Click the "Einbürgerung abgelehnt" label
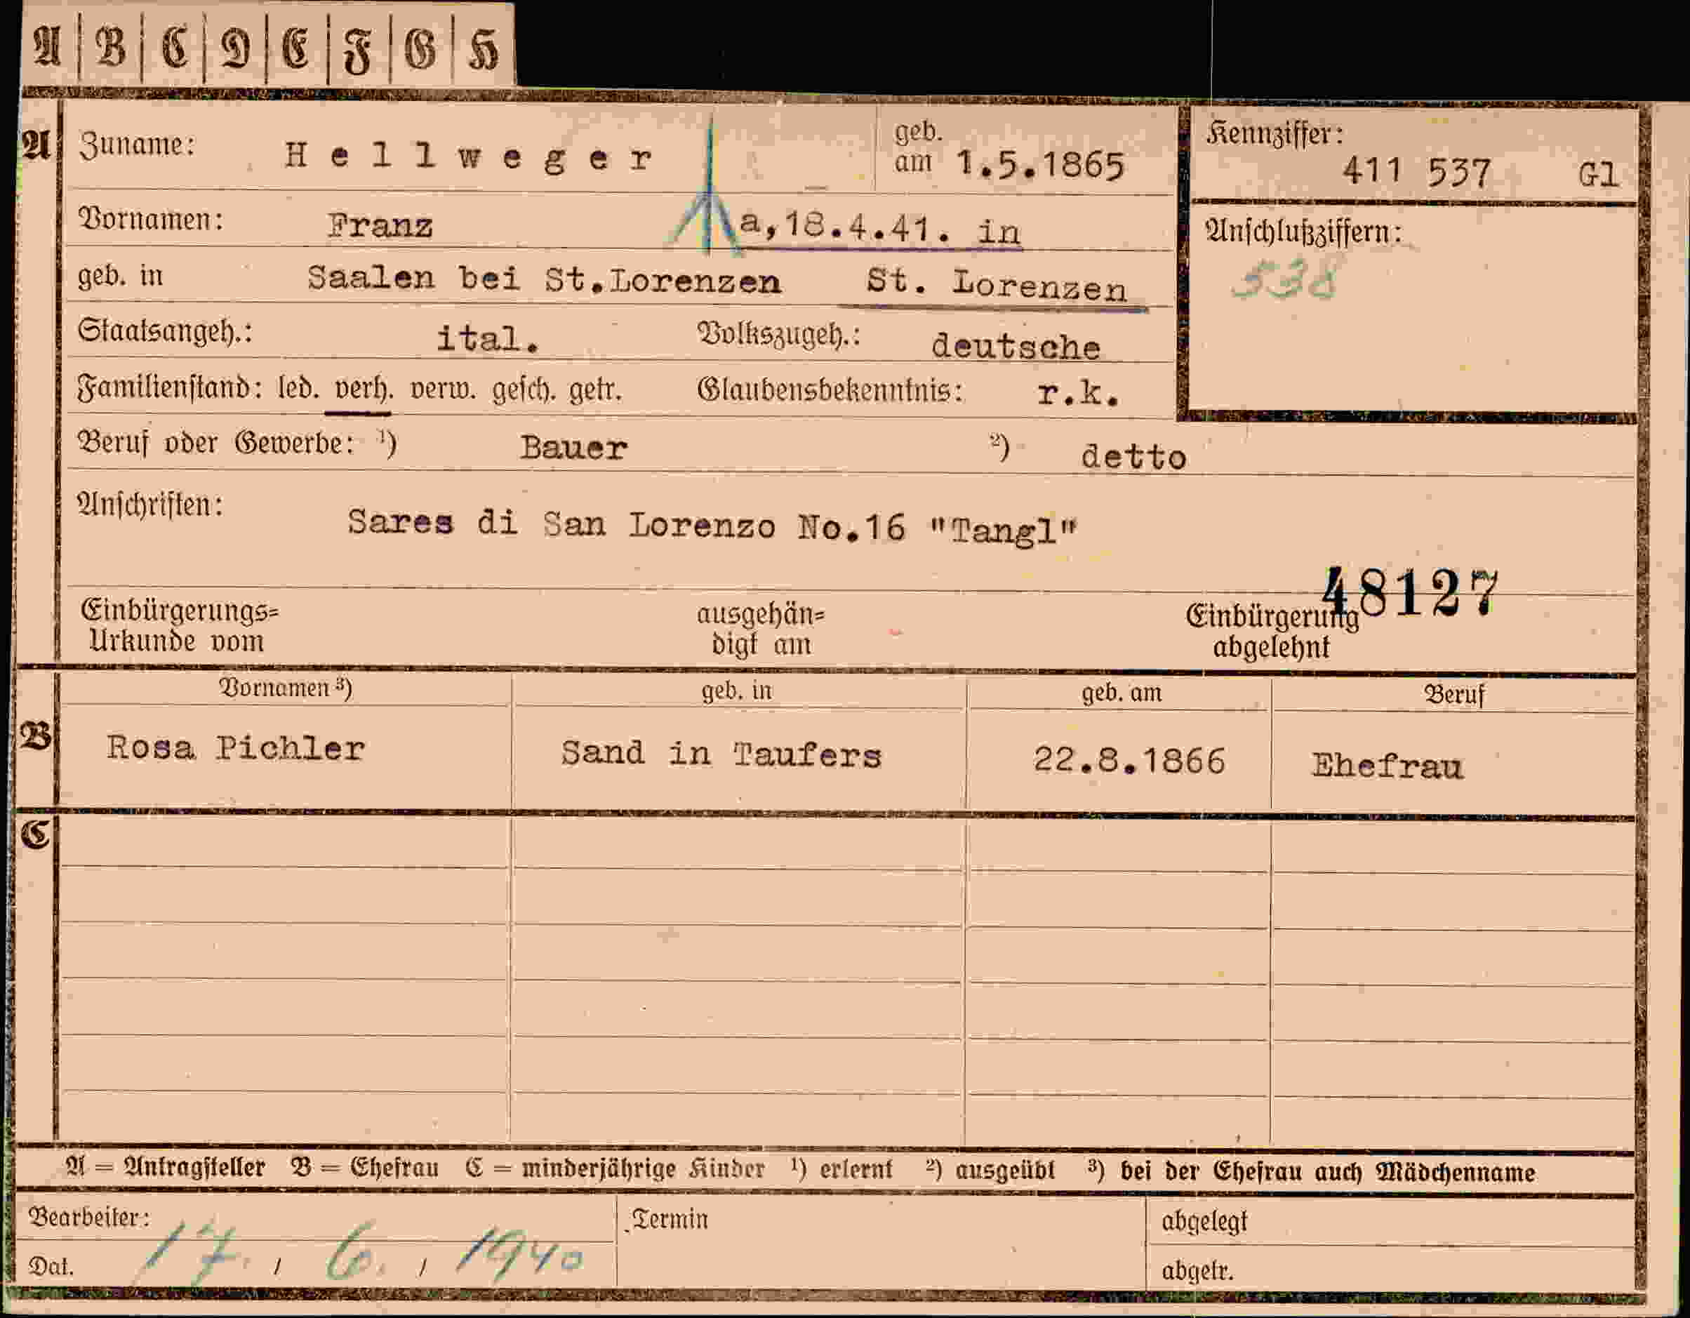Screen dimensions: 1690x1318 click(x=1272, y=632)
